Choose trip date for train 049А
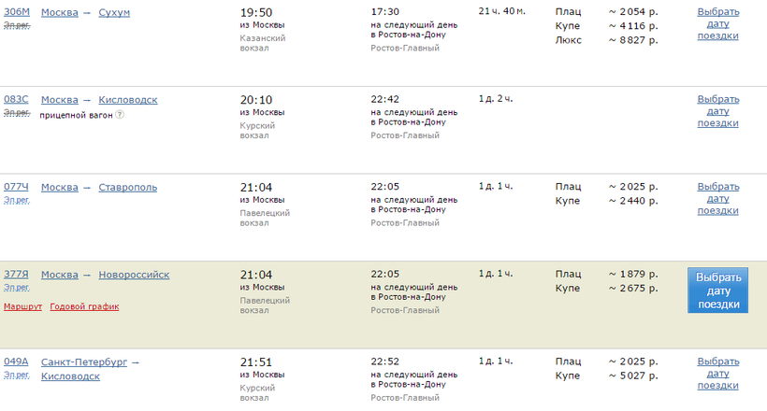This screenshot has width=767, height=411. pos(717,374)
